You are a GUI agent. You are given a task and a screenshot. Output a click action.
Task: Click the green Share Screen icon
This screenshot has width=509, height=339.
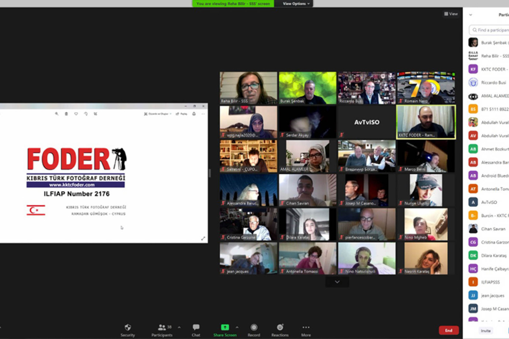point(225,327)
